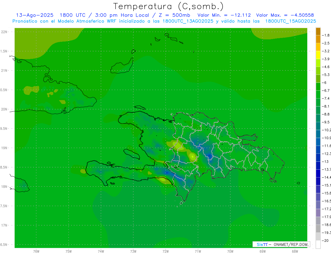This screenshot has width=331, height=255.
Task: Click the valid-until time "1800UTC_15AGO2025"
Action: coord(290,21)
